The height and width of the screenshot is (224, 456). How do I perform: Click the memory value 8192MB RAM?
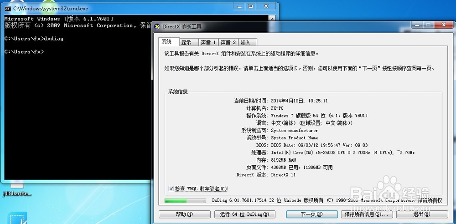[284, 160]
